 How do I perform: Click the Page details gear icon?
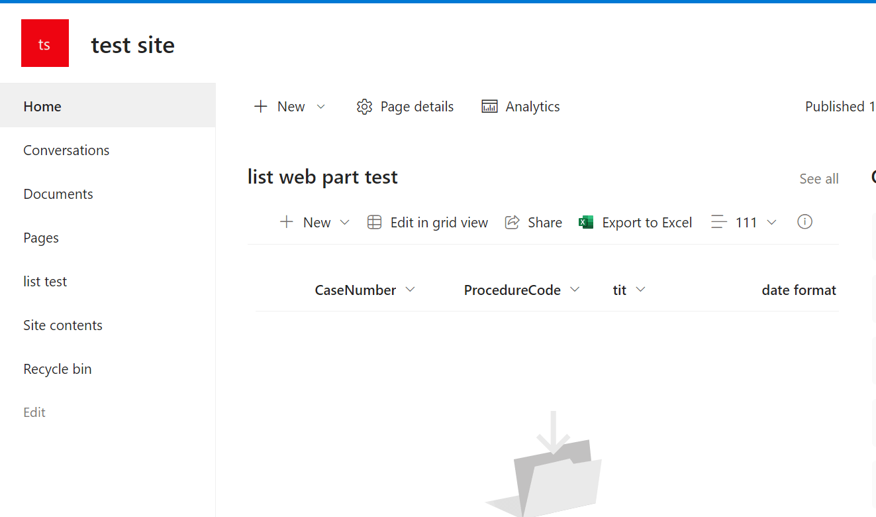364,107
